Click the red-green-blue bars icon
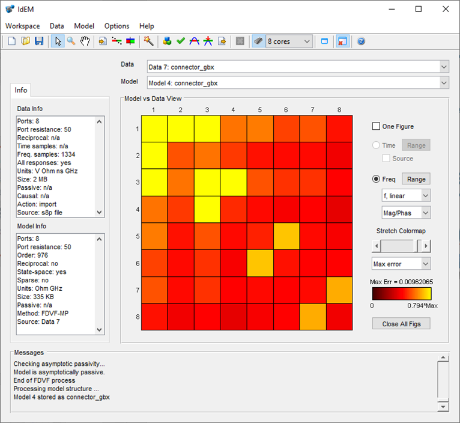Viewport: 460px width, 423px height. coord(130,41)
